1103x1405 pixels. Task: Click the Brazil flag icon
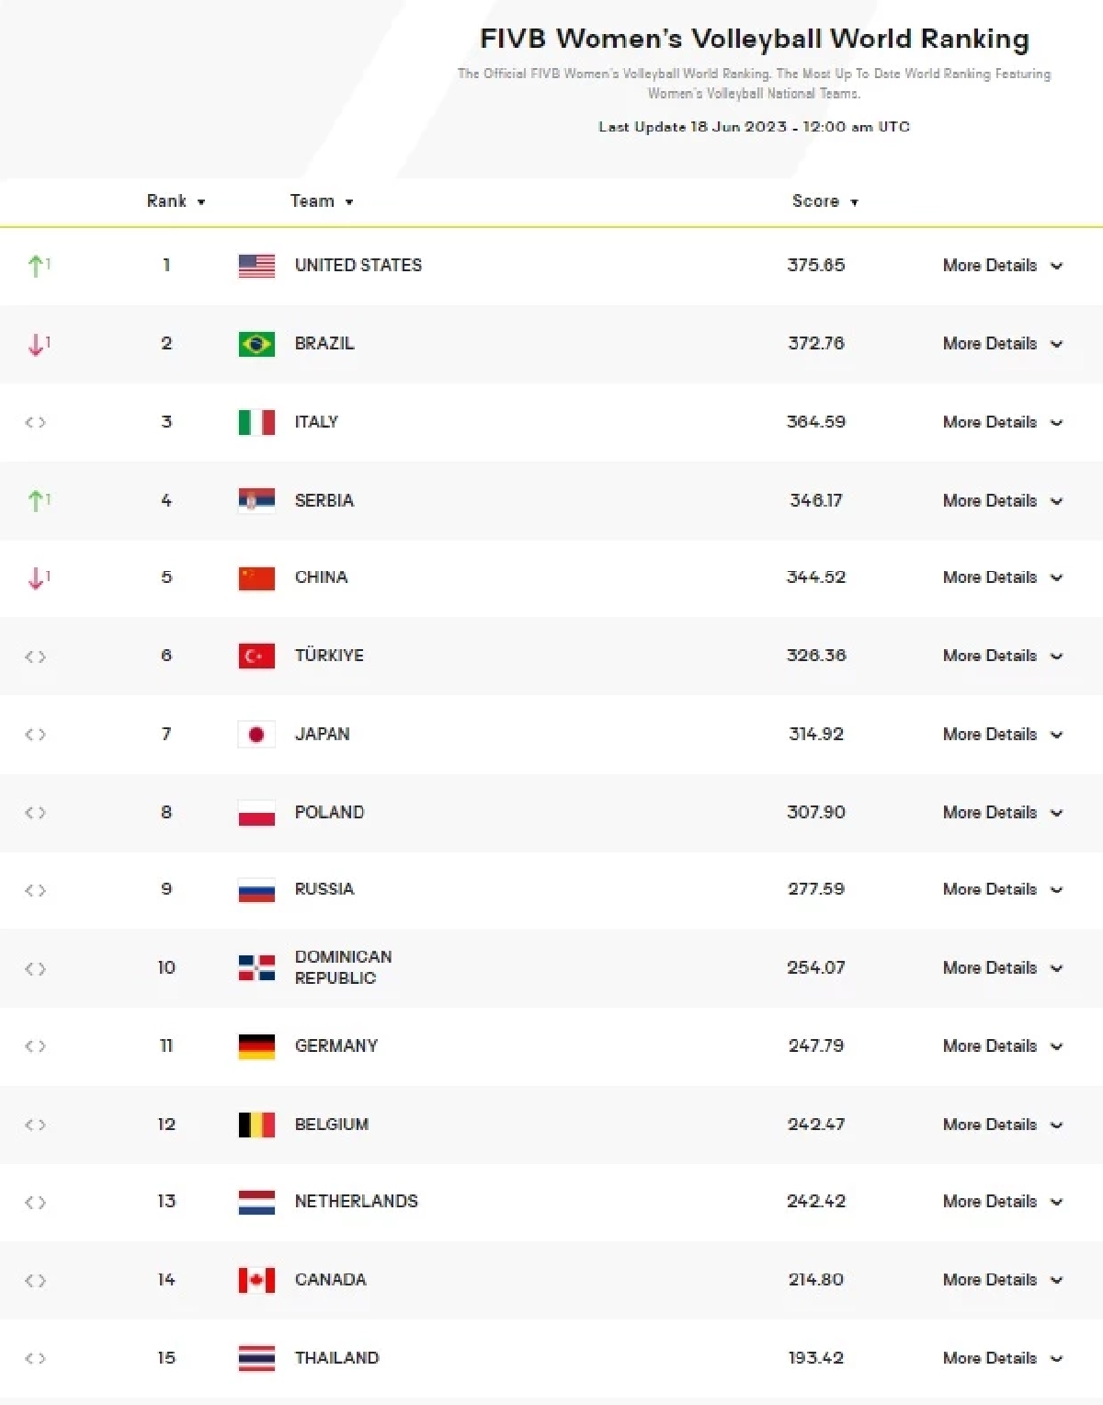coord(256,344)
